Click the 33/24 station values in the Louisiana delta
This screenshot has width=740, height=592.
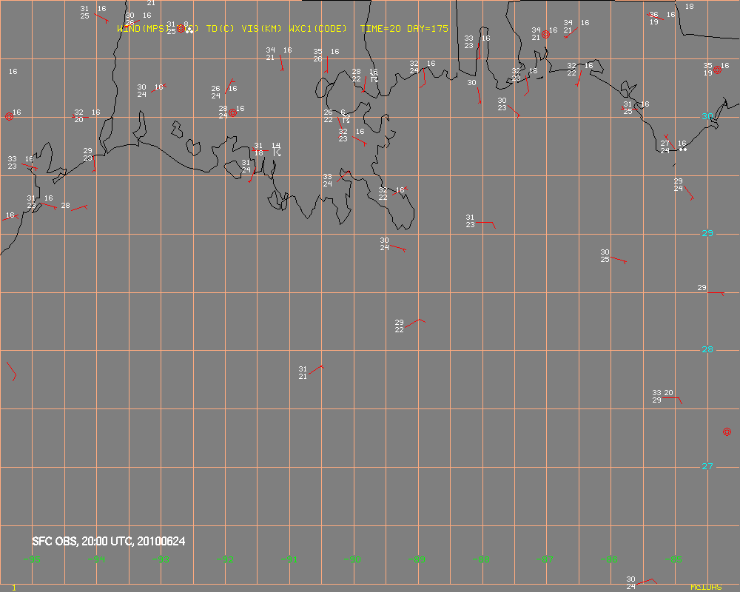point(328,181)
